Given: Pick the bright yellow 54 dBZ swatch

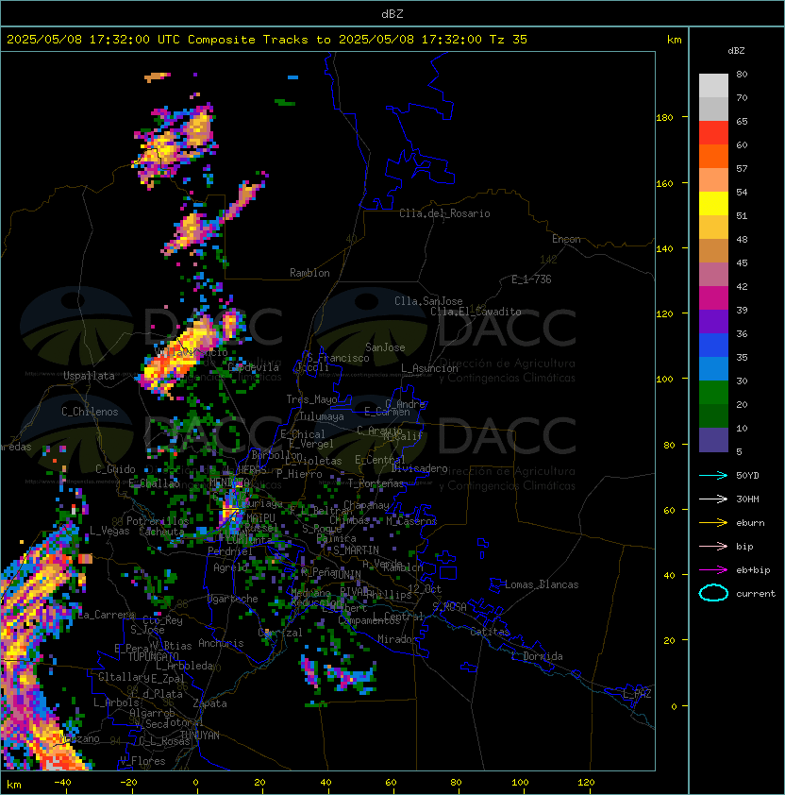Looking at the screenshot, I should 713,204.
